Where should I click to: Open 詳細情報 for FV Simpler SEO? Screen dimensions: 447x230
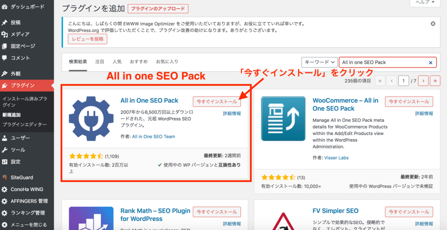coord(424,224)
